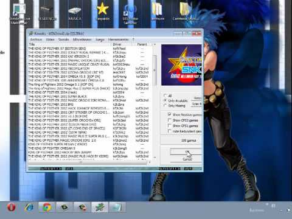Click the OK button in game list
The height and width of the screenshot is (219, 292).
pos(186,151)
